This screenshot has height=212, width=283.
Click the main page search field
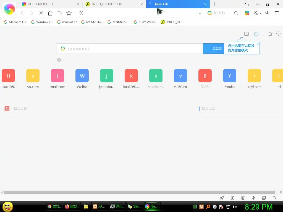point(130,49)
